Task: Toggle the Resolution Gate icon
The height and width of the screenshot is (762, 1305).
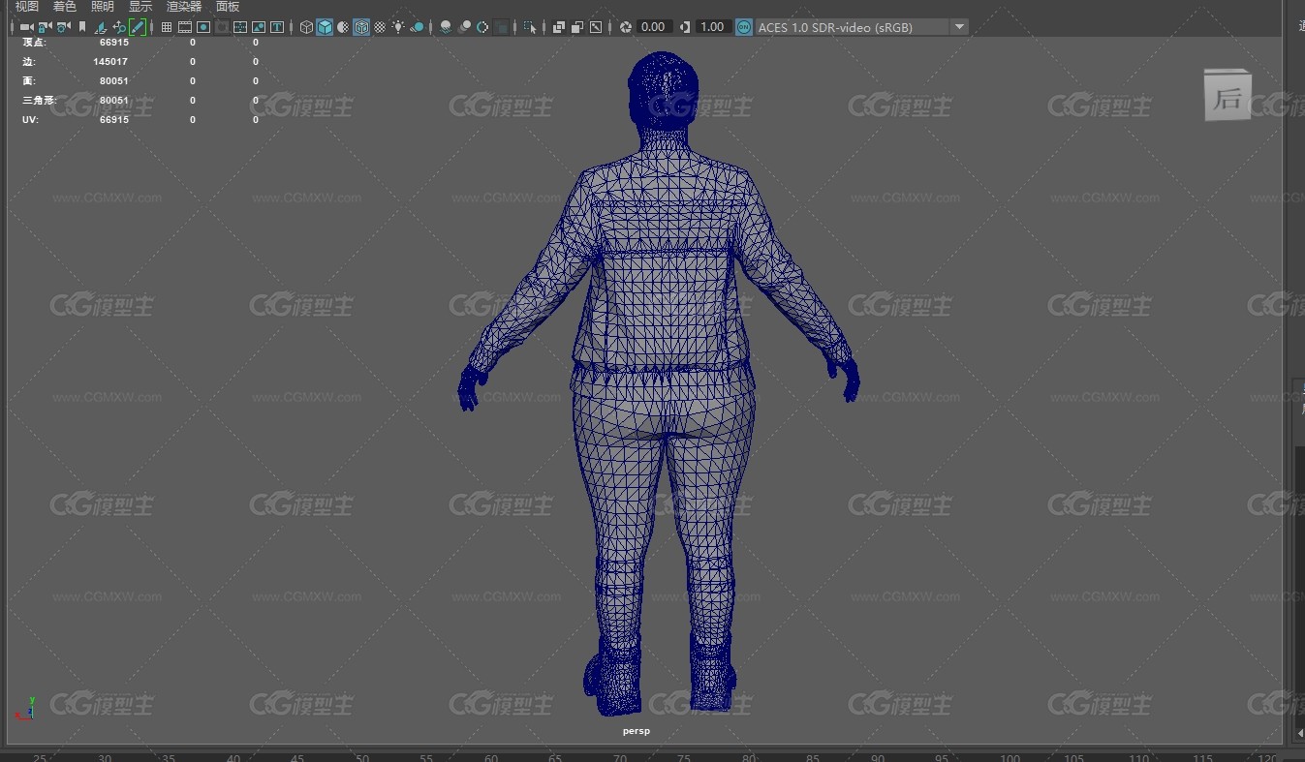Action: point(202,27)
